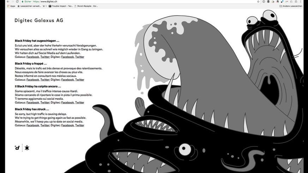Click the line 'Ti terremo aggiornato sui social media.'
The image size is (308, 173).
[39, 99]
